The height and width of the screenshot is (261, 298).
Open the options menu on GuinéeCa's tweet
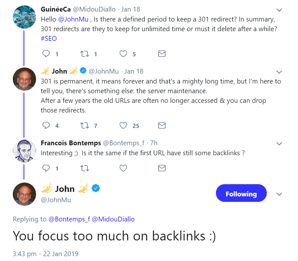click(279, 10)
